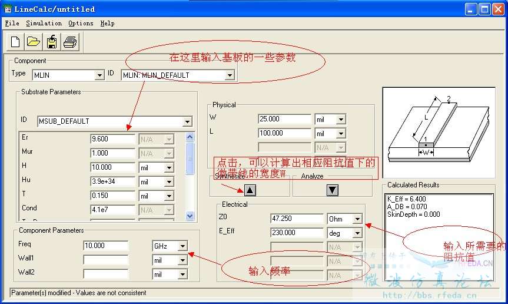508x304 pixels.
Task: Open the L unit mil dropdown
Action: (341, 134)
